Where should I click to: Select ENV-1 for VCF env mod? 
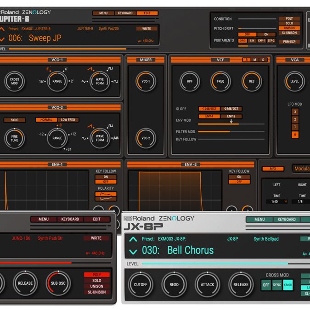point(209,116)
